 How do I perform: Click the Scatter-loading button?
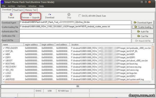142,27
